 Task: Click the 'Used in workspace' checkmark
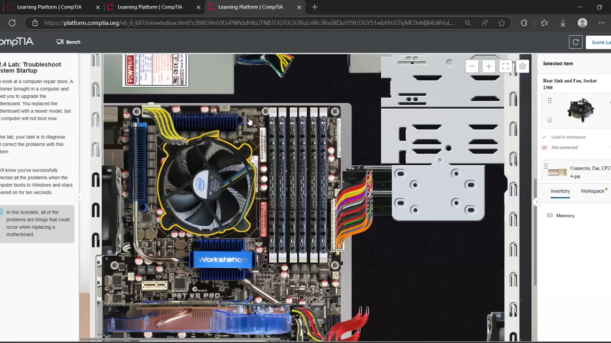tap(544, 137)
